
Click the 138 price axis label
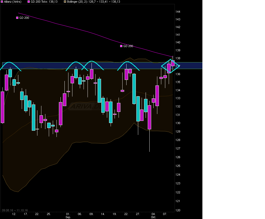(x=178, y=58)
